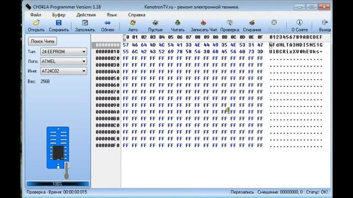
Task: Click the Вес: 256B size label
Action: (x=39, y=81)
